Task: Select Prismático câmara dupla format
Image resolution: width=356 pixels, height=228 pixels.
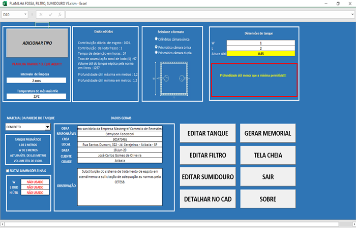Action: (x=156, y=52)
